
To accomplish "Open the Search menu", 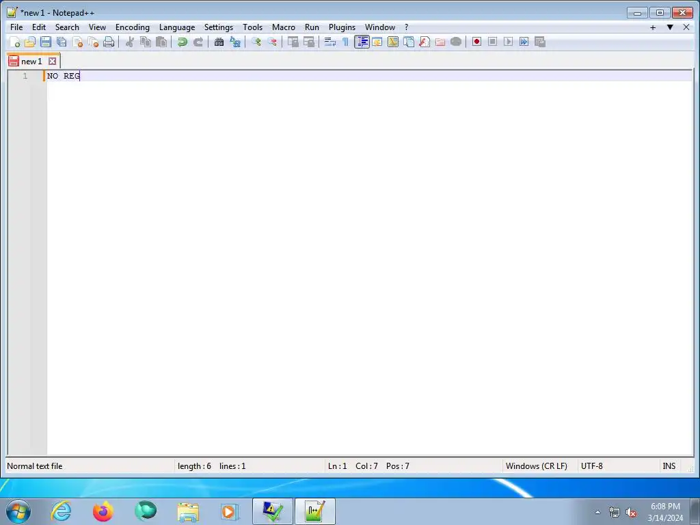I will point(67,27).
